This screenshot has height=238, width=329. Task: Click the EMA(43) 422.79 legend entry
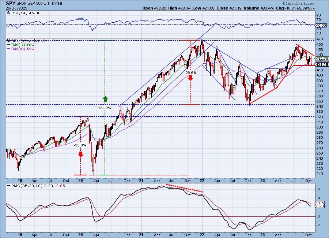[x=22, y=49]
